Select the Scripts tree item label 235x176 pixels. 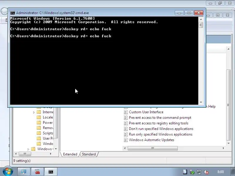click(x=48, y=133)
